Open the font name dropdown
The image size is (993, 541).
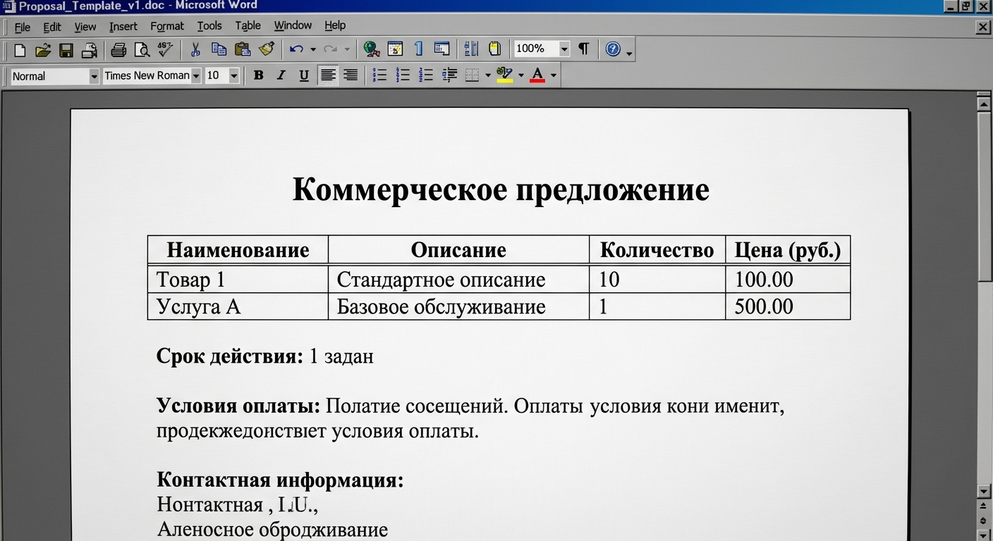point(196,75)
